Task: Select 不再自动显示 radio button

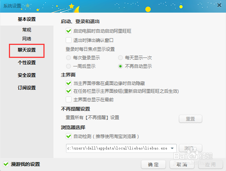Action: pyautogui.click(x=120, y=66)
